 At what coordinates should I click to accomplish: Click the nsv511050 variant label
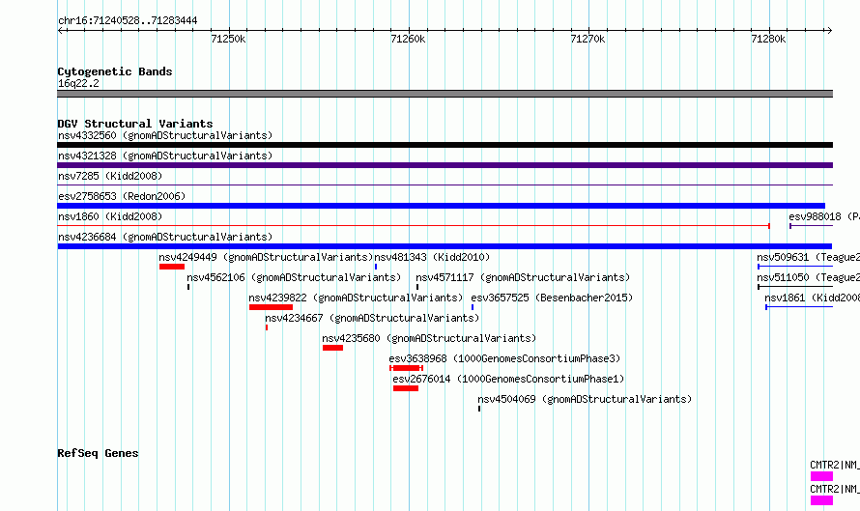809,277
